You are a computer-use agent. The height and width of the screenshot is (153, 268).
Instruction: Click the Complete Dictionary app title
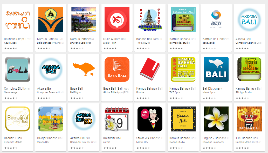coord(17,89)
